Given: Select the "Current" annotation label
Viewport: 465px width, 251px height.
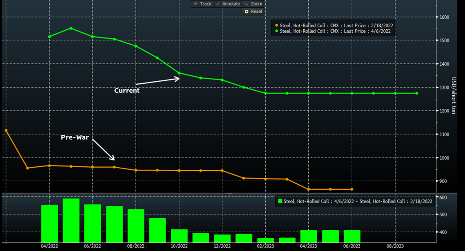Looking at the screenshot, I should (x=126, y=91).
